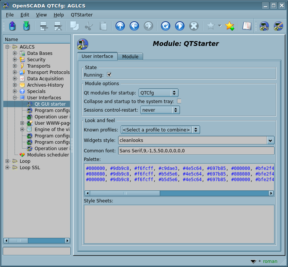
Task: Expand the Data Bases tree node
Action: (x=15, y=53)
